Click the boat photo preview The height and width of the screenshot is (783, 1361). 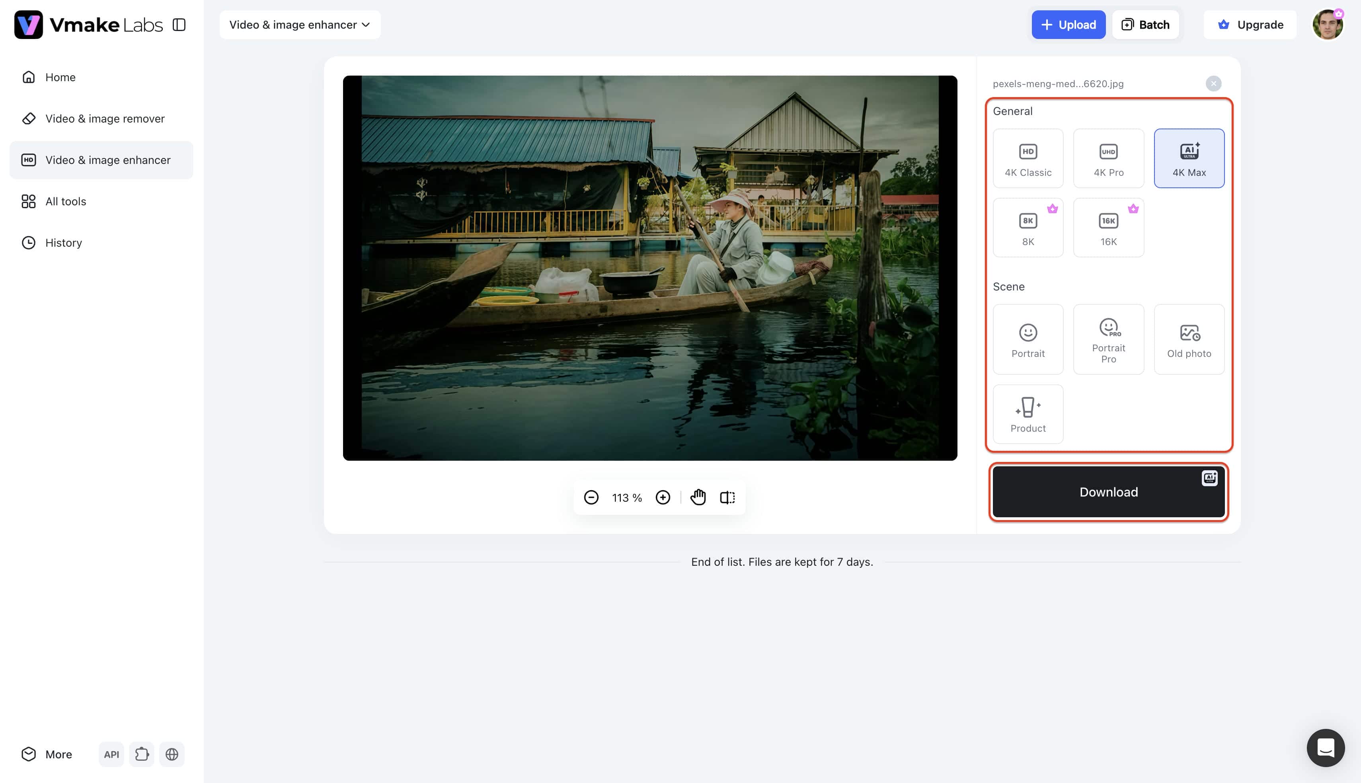pyautogui.click(x=649, y=268)
